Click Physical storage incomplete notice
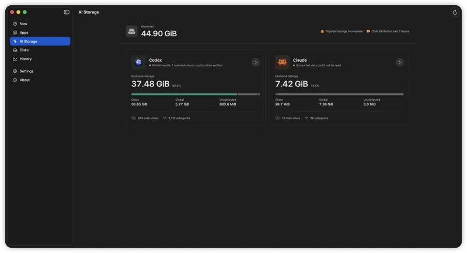The height and width of the screenshot is (253, 467). 341,31
